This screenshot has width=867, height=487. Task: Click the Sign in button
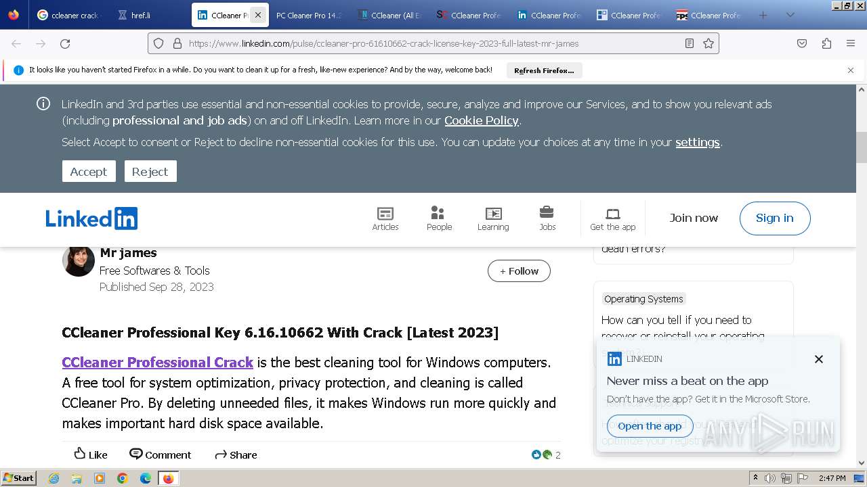tap(775, 218)
